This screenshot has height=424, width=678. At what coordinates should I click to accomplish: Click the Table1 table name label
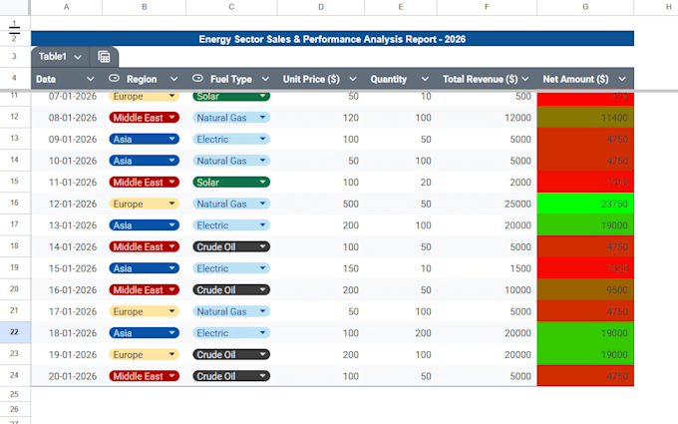click(52, 57)
